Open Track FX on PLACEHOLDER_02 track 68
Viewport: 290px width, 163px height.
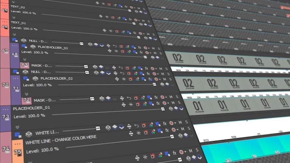(141, 52)
